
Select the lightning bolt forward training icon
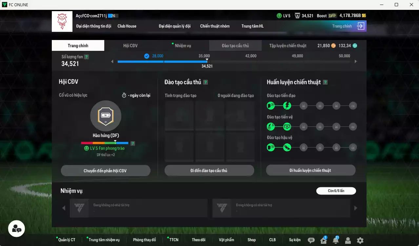tap(287, 106)
